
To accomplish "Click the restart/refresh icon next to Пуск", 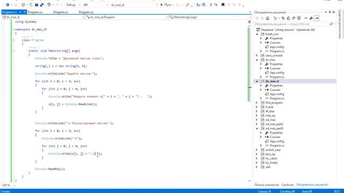I will 177,5.
